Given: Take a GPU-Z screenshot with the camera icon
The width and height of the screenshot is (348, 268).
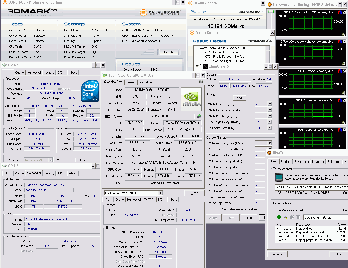Looking at the screenshot, I should tap(201, 82).
